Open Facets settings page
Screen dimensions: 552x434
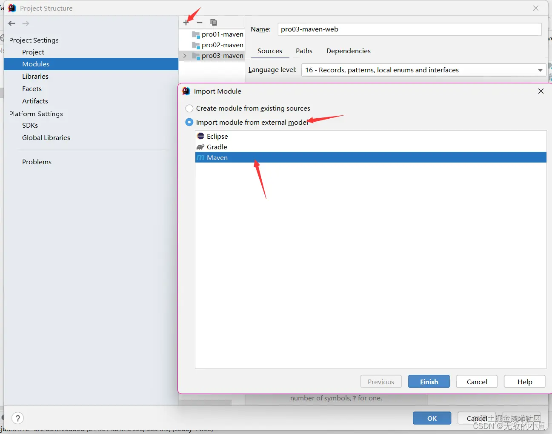(x=32, y=89)
